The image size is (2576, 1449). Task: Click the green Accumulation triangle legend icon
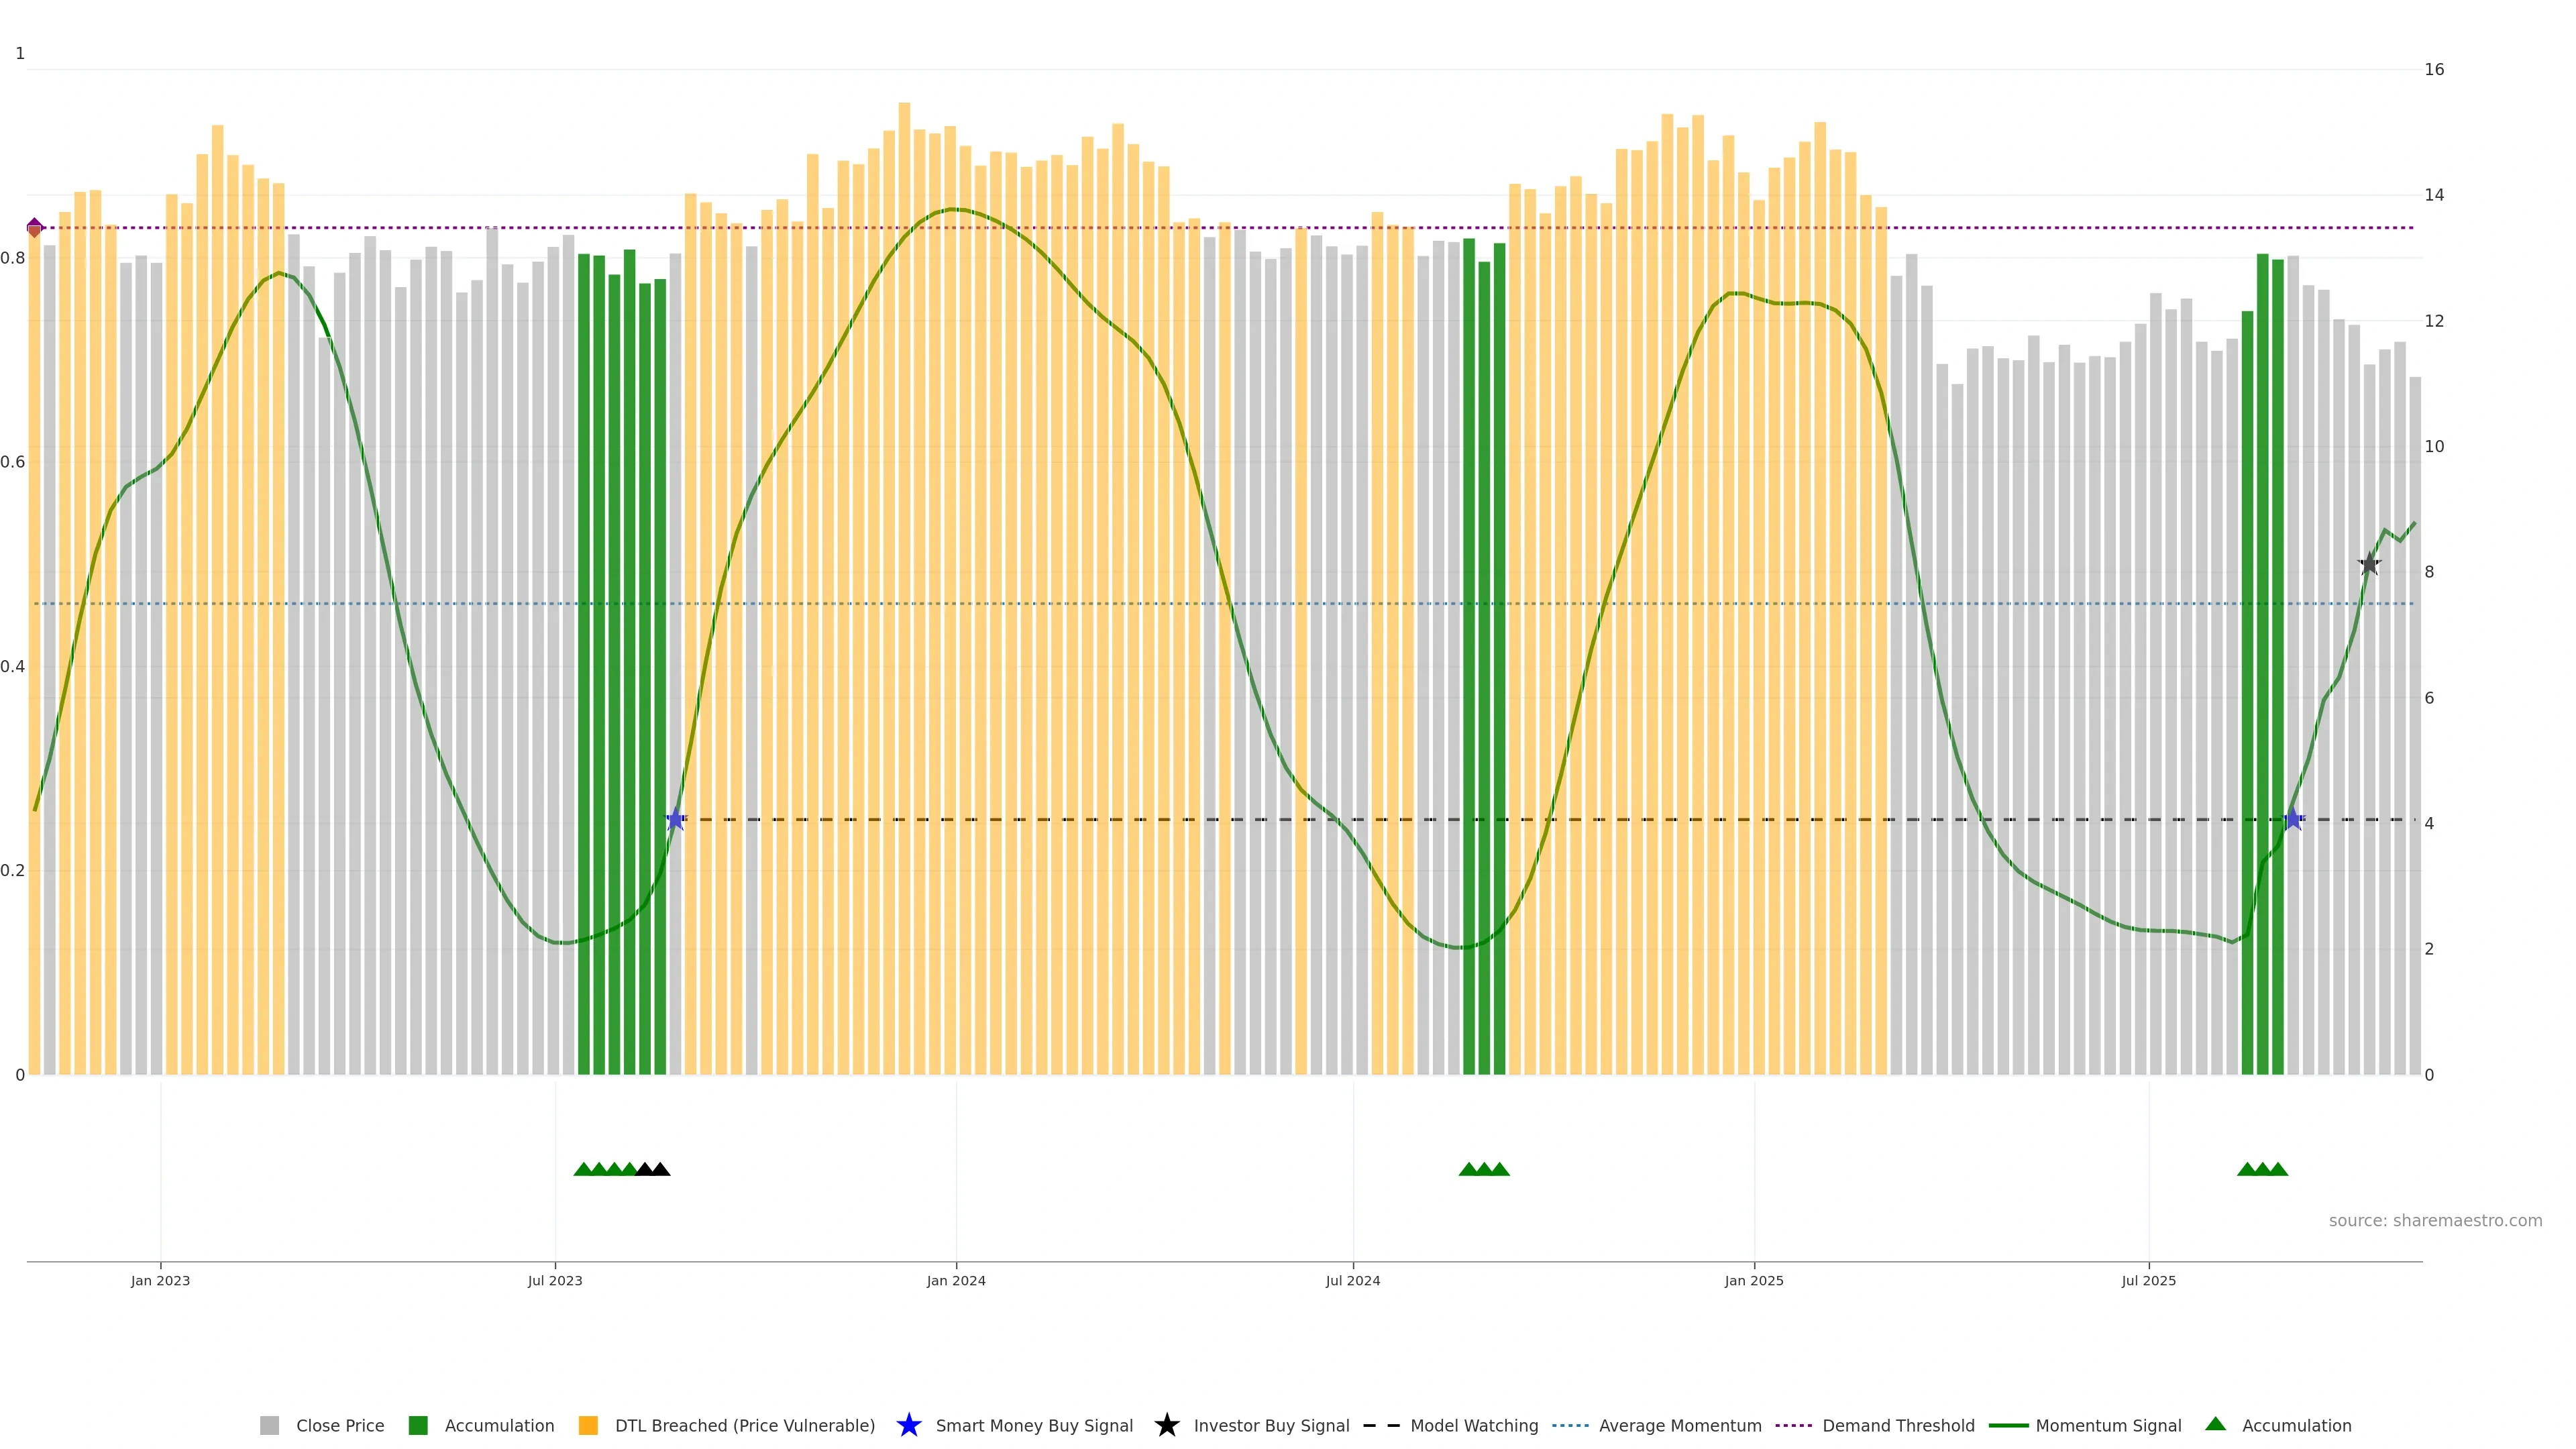tap(2215, 1424)
